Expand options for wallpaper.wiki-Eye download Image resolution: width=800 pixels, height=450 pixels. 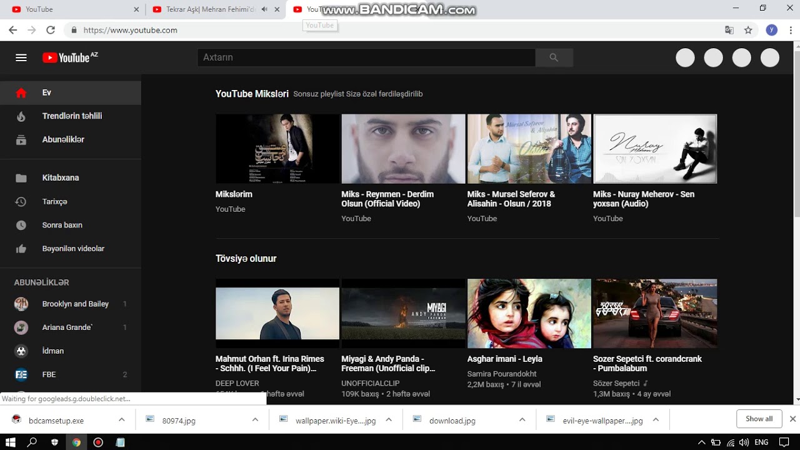[x=389, y=420]
